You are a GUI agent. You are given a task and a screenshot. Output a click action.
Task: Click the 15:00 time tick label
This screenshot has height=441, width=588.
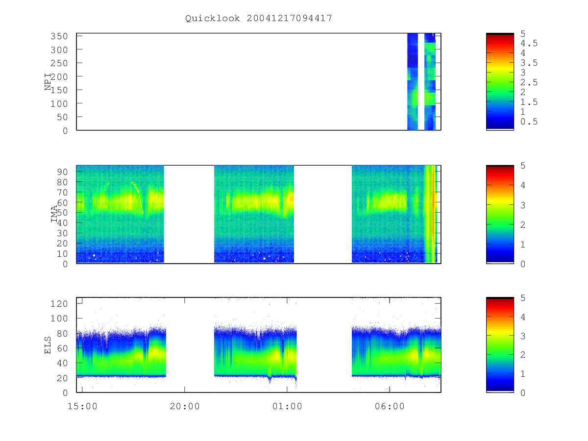(x=82, y=406)
